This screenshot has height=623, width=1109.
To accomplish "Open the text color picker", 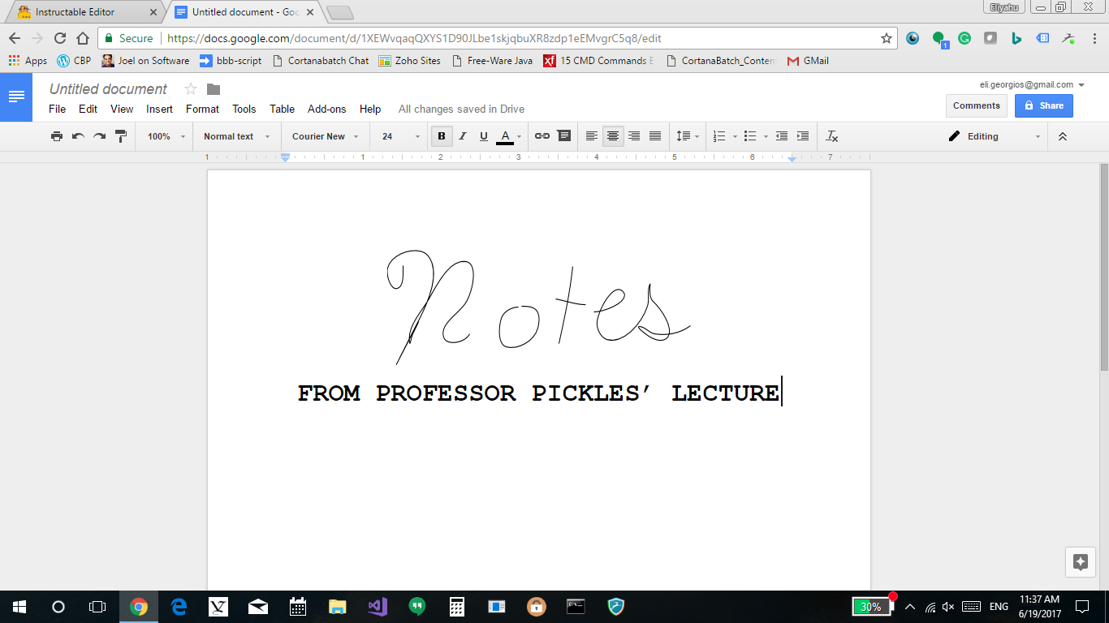I will pyautogui.click(x=505, y=136).
